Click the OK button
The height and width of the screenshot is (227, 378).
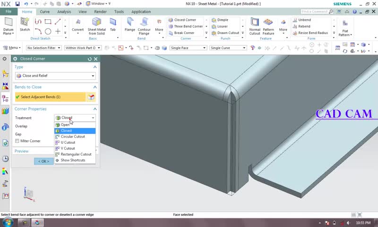(x=43, y=161)
